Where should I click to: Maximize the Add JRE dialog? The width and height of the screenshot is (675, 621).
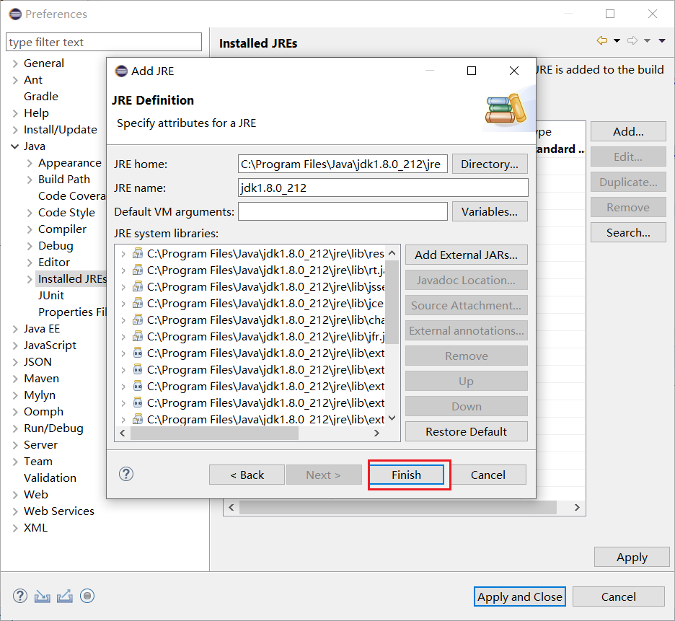click(x=472, y=71)
